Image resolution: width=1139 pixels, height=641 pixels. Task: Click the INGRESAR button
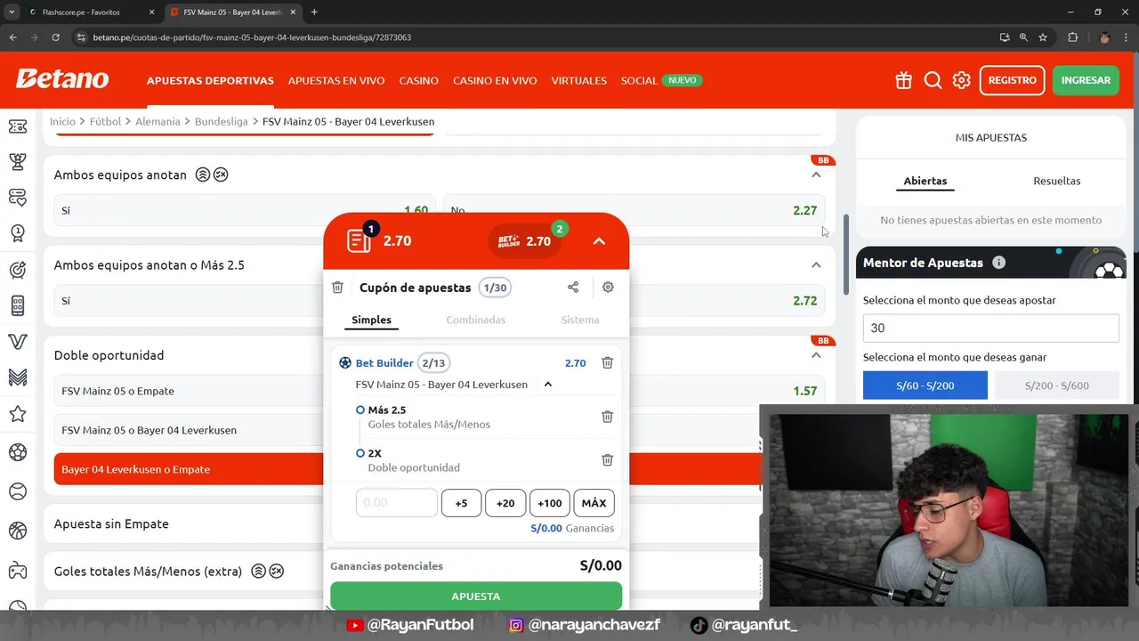click(1086, 80)
